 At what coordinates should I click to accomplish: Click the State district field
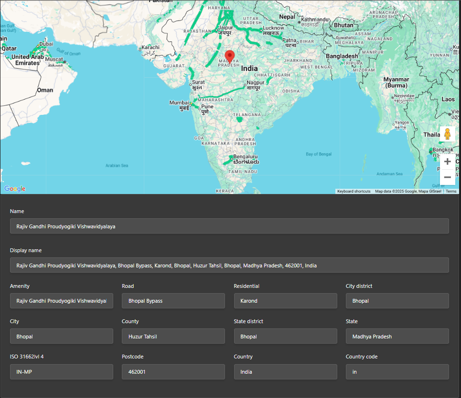coord(286,336)
